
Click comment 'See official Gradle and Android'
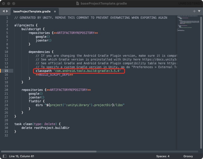106,63
